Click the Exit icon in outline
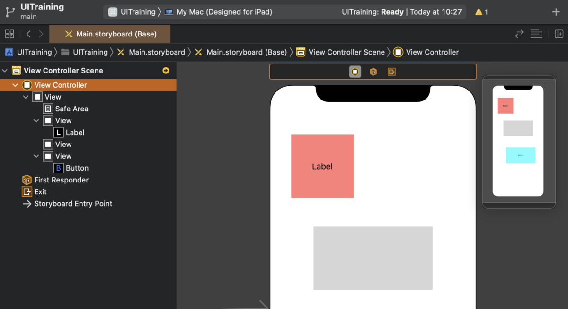 click(x=27, y=192)
